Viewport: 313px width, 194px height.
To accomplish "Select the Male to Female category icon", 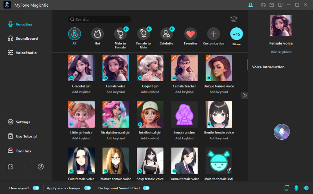I will [x=121, y=34].
